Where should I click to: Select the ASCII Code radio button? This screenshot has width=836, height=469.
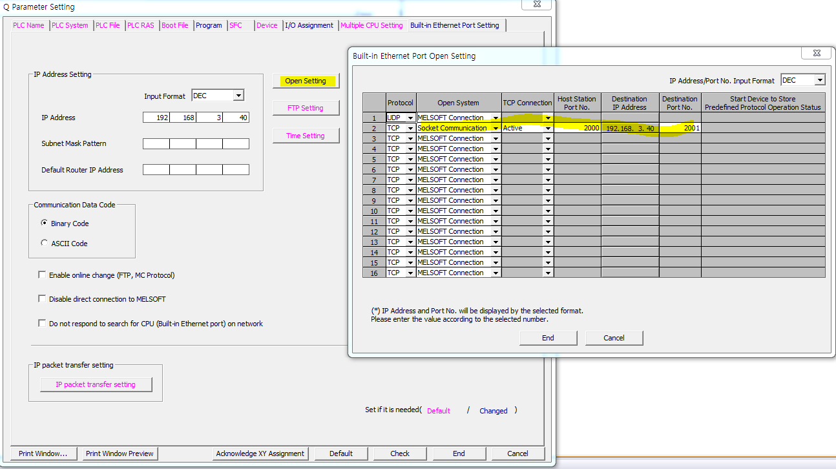tap(44, 243)
